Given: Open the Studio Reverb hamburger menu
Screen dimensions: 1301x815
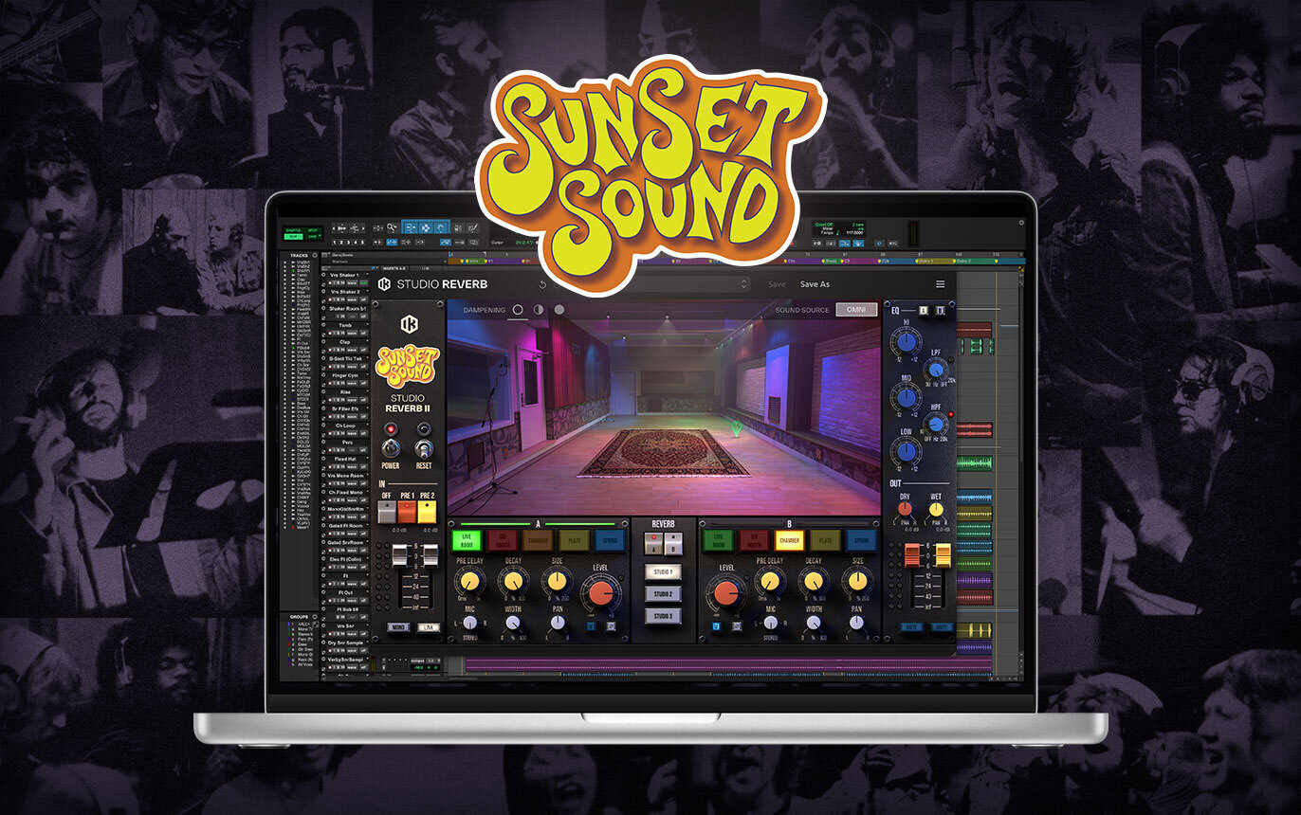Looking at the screenshot, I should point(940,284).
